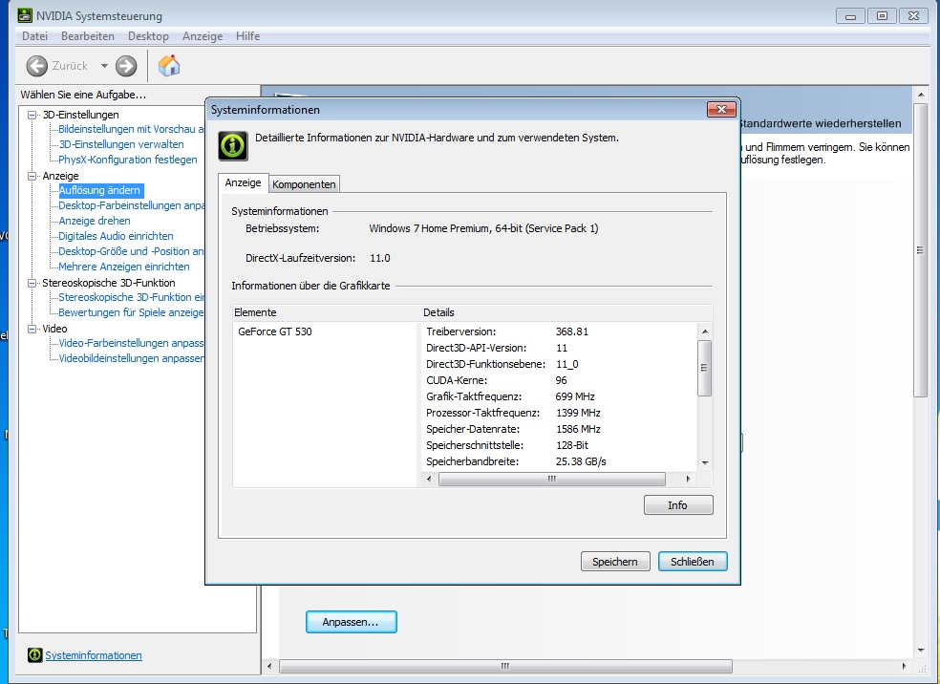The image size is (940, 684).
Task: Select Digitales Audio einrichten
Action: coord(116,236)
